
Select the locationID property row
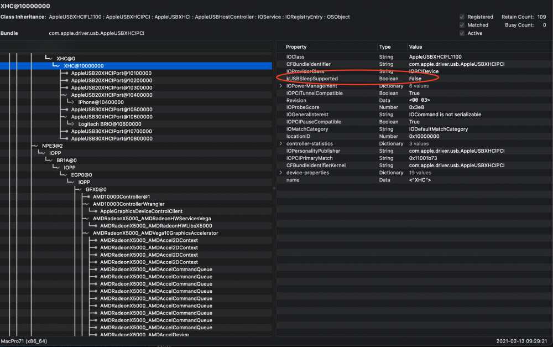click(x=414, y=136)
